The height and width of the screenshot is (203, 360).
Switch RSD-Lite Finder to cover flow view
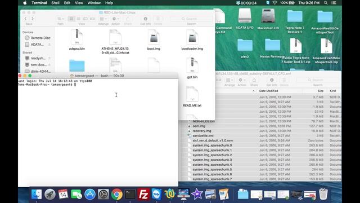pyautogui.click(x=92, y=19)
